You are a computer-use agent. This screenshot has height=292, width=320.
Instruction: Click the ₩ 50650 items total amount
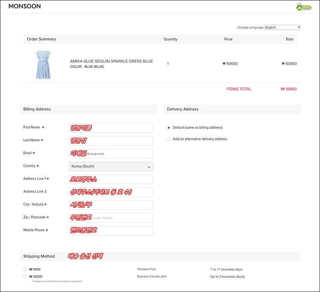[289, 89]
